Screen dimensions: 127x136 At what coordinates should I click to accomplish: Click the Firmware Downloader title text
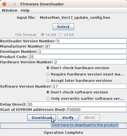[x=42, y=4]
